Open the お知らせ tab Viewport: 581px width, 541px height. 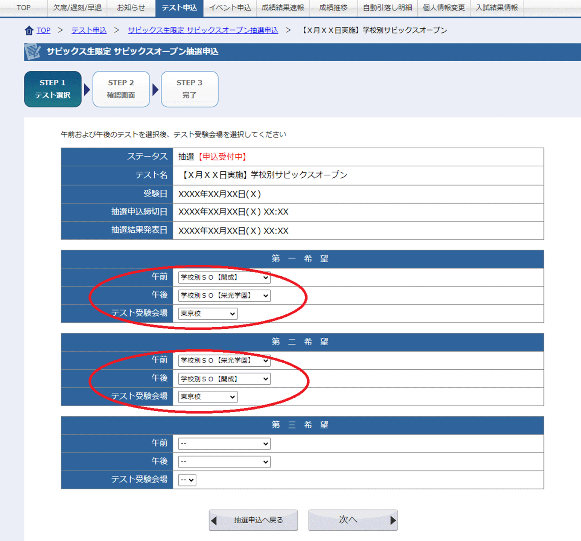coord(131,8)
